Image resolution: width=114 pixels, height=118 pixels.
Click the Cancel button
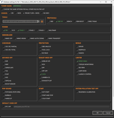pyautogui.click(x=108, y=113)
